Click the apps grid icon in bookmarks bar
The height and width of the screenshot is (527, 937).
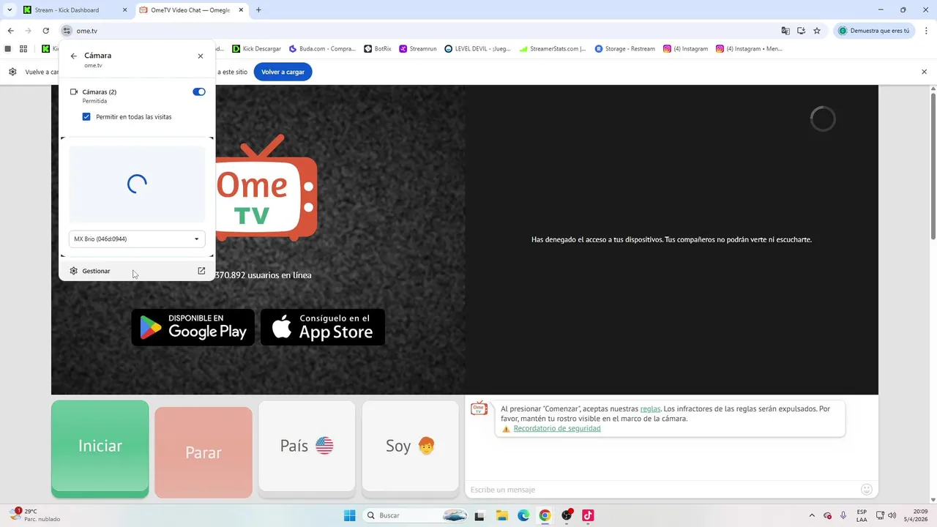(23, 49)
